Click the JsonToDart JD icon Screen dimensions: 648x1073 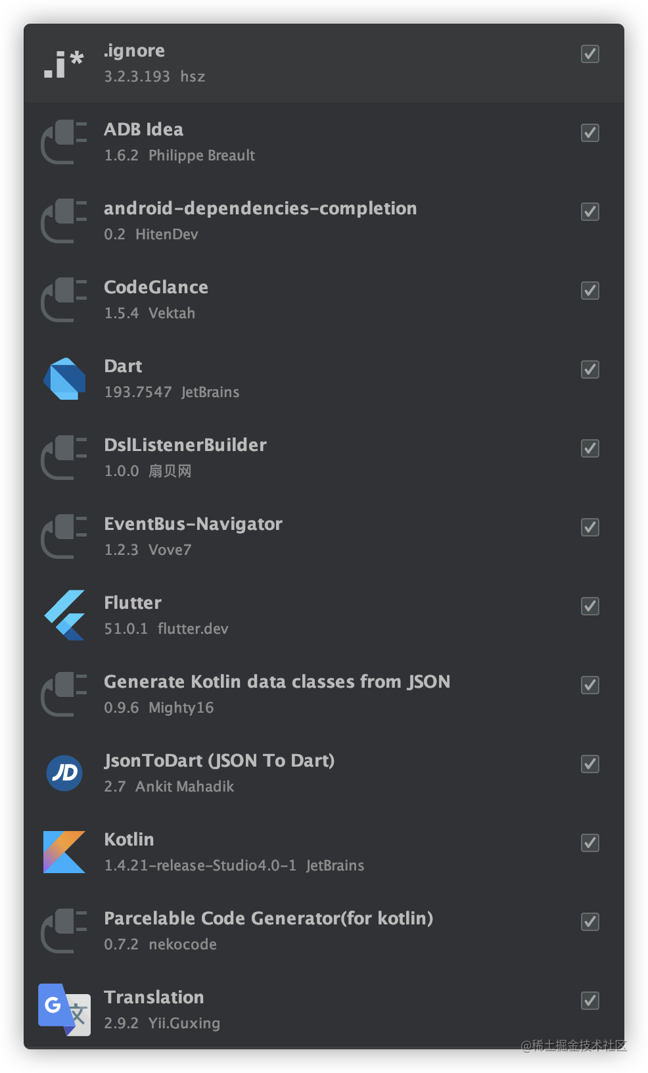[64, 773]
